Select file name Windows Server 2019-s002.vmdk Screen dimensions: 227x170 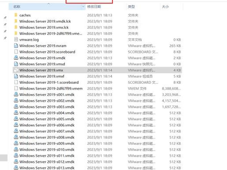pyautogui.click(x=47, y=101)
